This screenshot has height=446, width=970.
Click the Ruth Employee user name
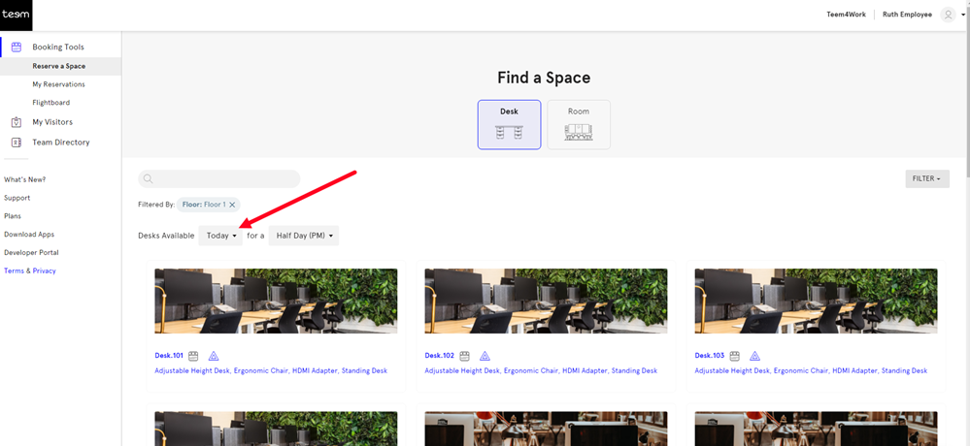(908, 15)
